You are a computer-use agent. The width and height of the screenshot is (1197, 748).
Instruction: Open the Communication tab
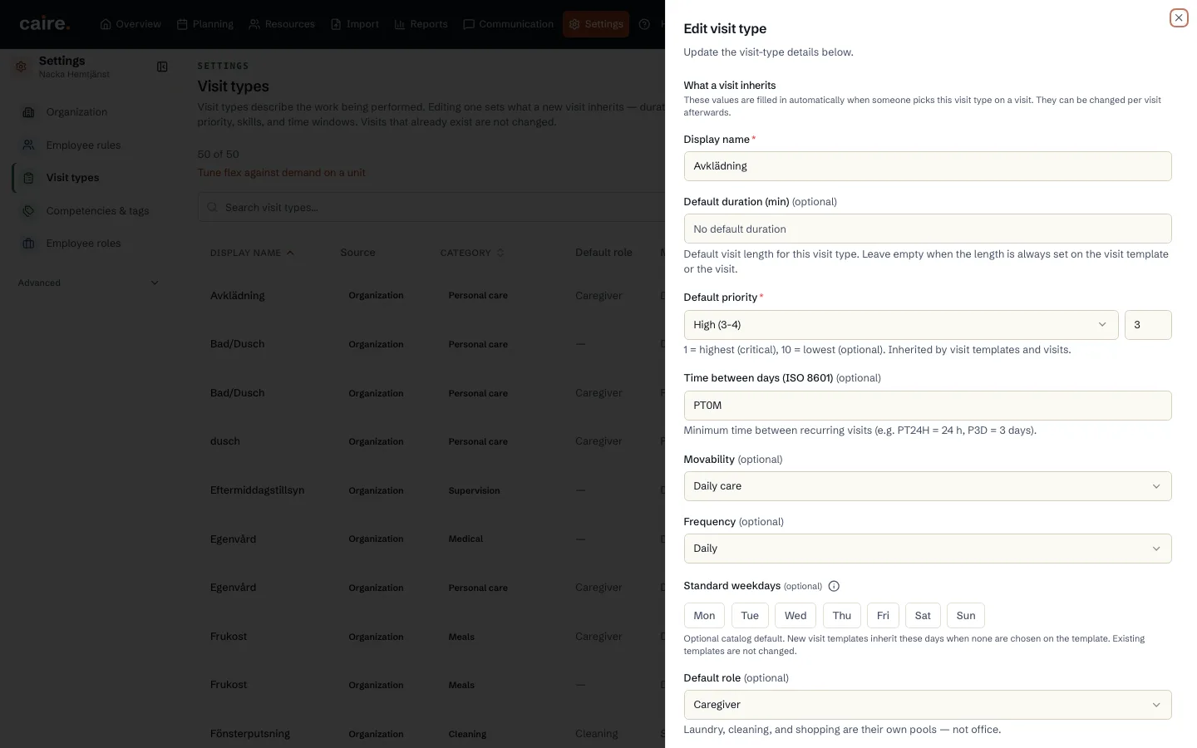point(508,24)
